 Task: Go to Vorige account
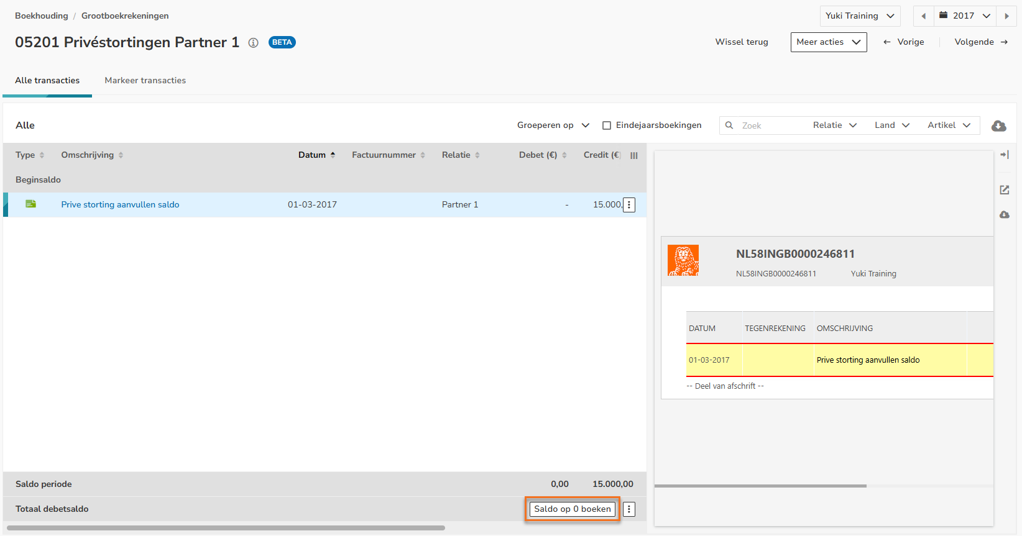(904, 42)
